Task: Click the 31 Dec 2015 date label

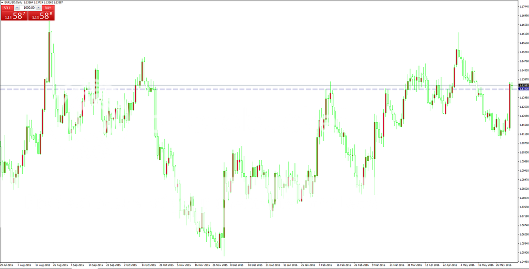Action: tap(273, 265)
